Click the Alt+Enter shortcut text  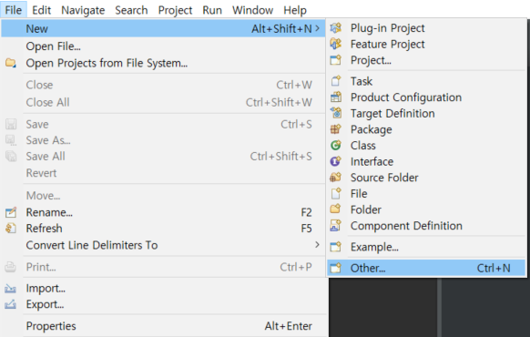tap(288, 326)
